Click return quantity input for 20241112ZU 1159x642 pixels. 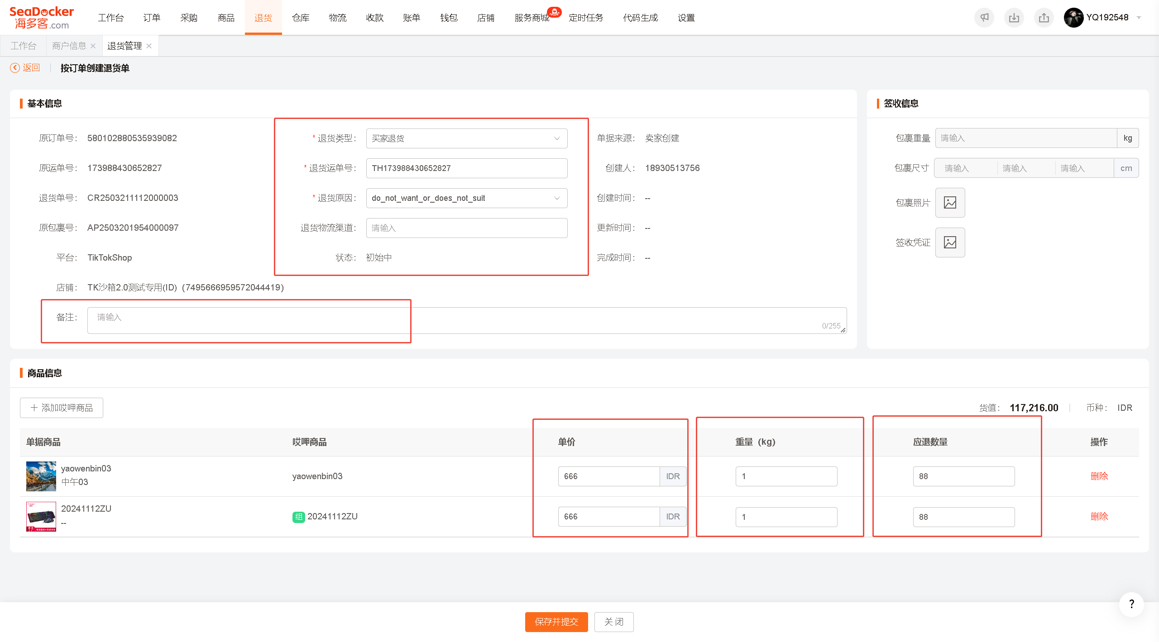tap(964, 517)
